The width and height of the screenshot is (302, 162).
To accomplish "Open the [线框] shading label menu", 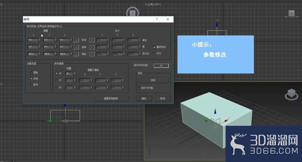I will 157,5.
